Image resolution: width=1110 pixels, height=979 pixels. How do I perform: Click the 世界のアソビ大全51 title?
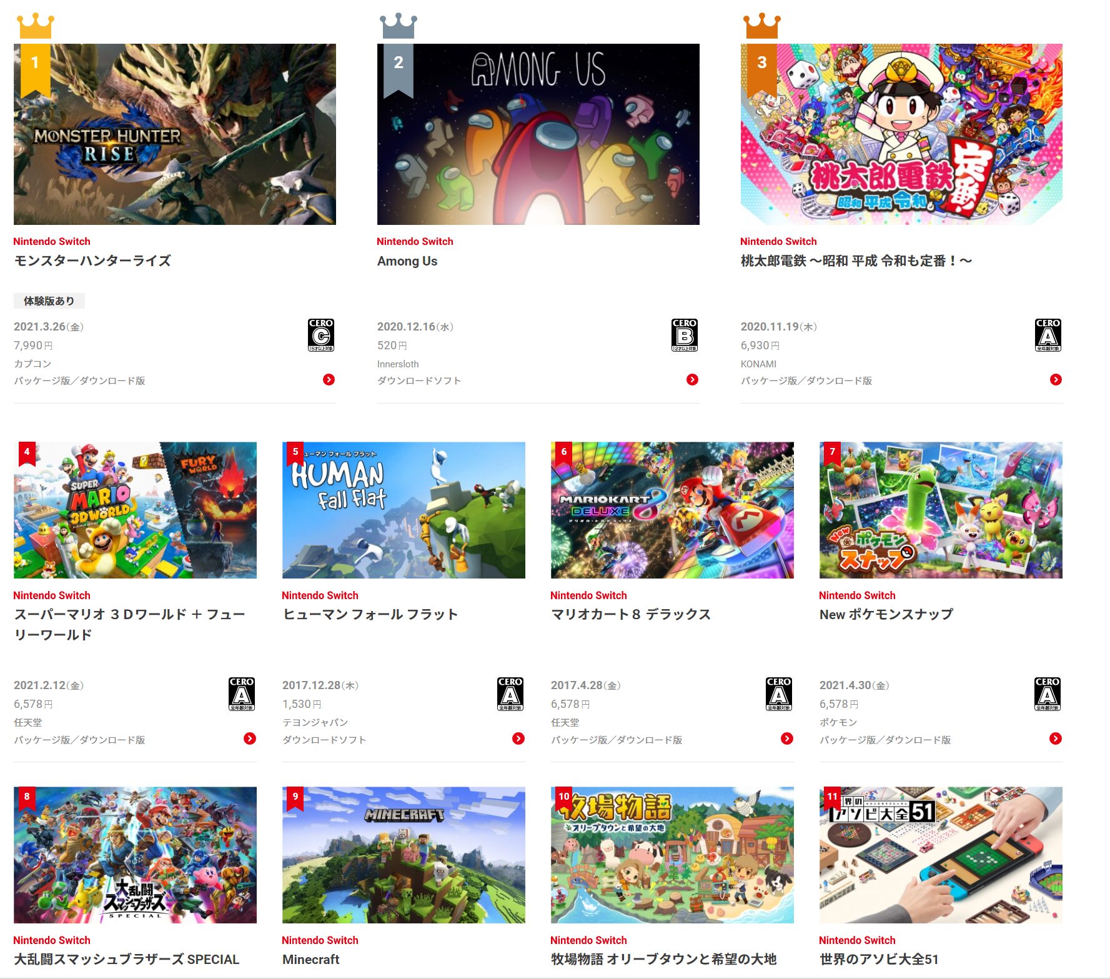coord(879,959)
